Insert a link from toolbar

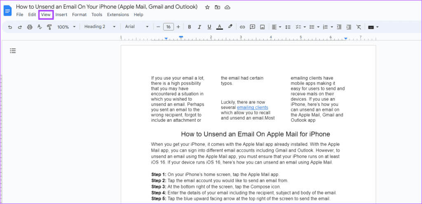click(242, 27)
